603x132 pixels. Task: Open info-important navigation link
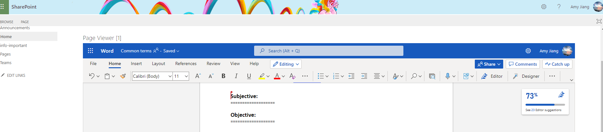(14, 45)
